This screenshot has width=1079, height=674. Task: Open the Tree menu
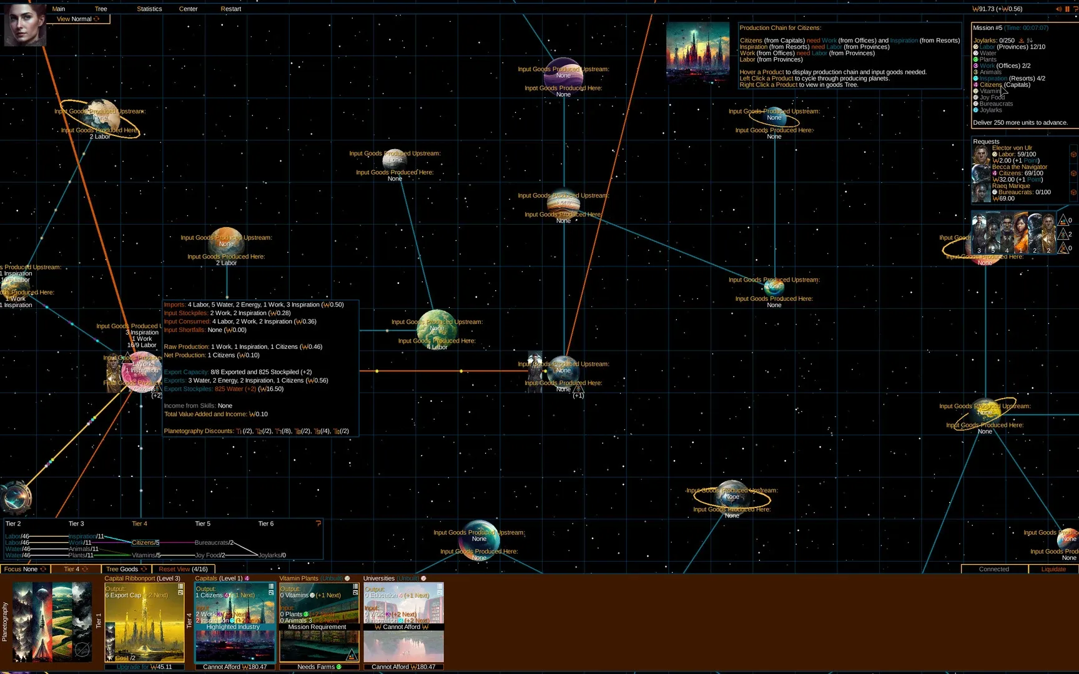(101, 9)
